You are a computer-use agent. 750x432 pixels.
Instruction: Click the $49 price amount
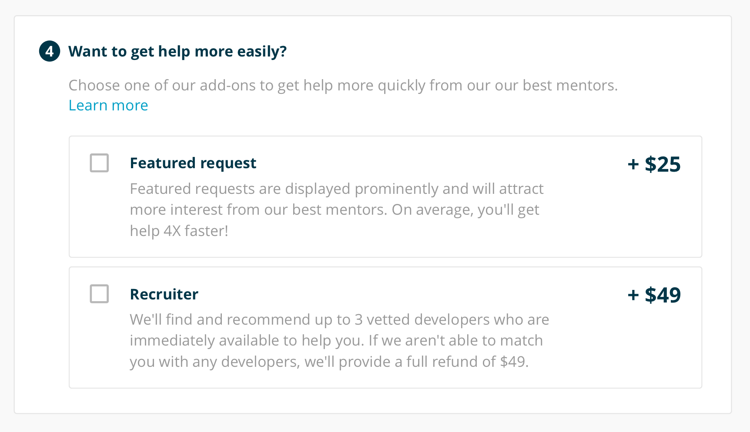[663, 295]
